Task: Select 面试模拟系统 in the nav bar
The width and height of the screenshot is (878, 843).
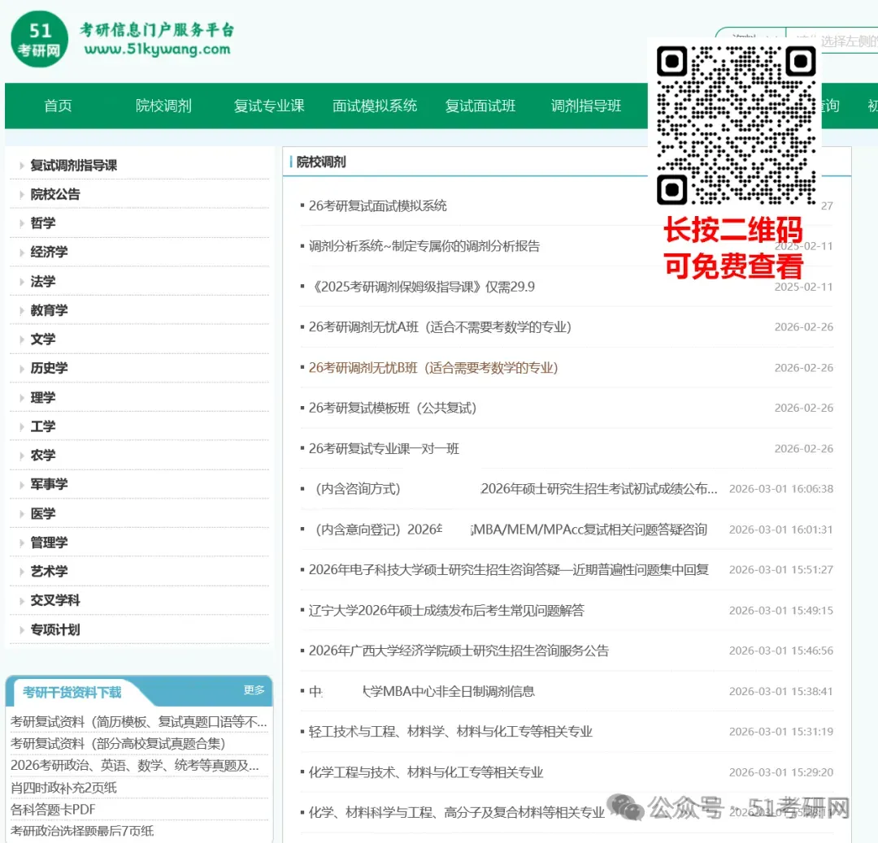Action: 375,106
